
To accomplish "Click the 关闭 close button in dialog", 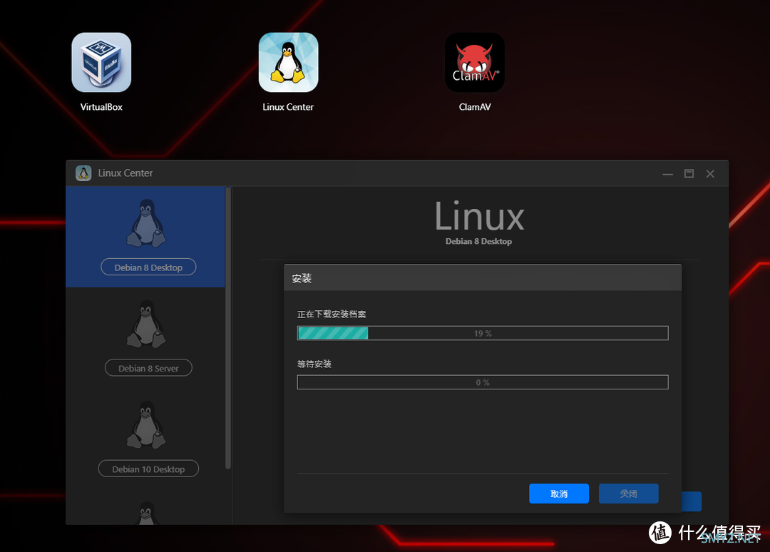I will coord(629,494).
